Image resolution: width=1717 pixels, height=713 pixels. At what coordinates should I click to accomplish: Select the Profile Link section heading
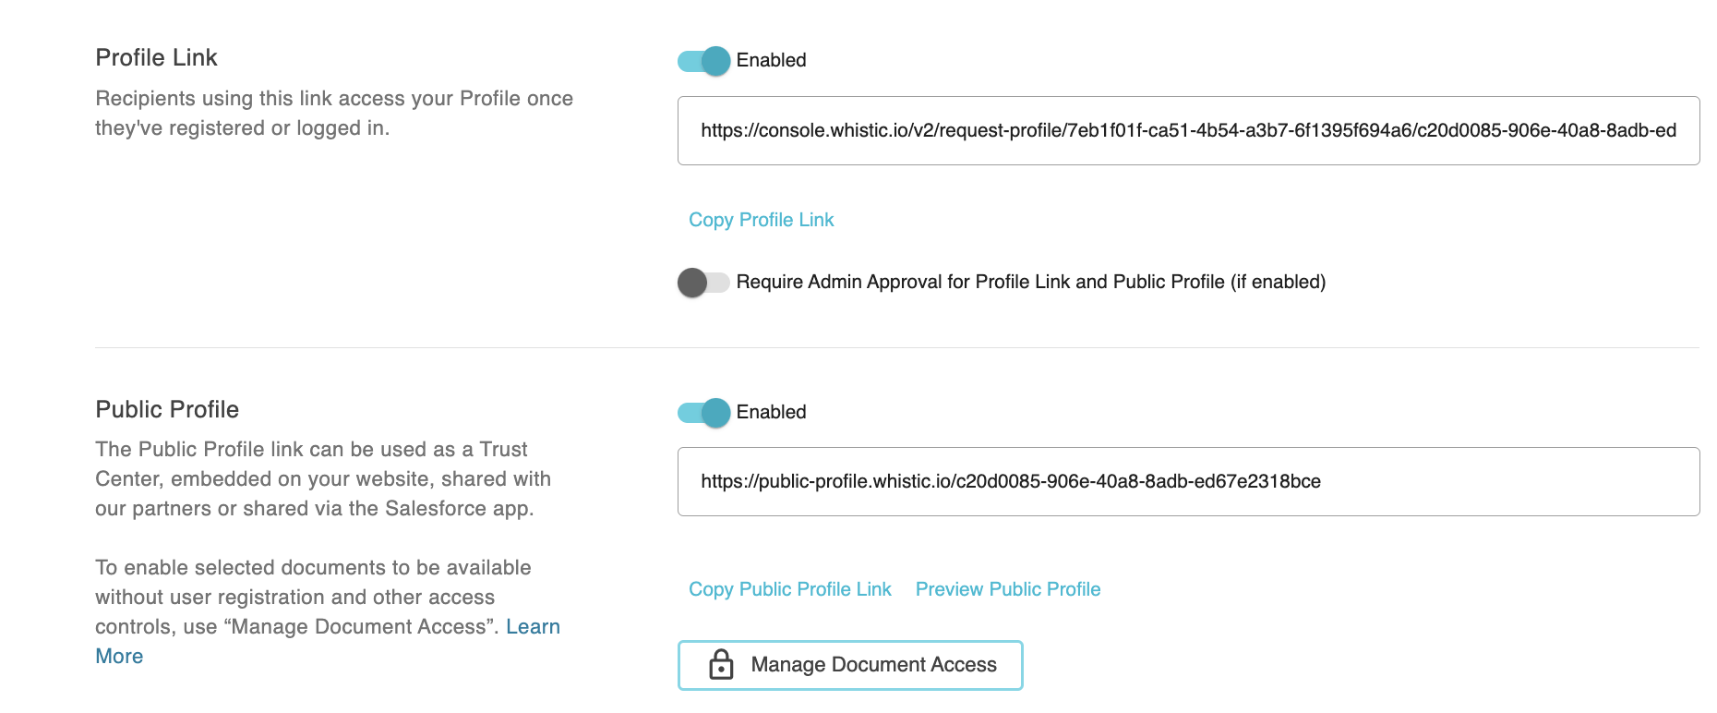(x=156, y=58)
